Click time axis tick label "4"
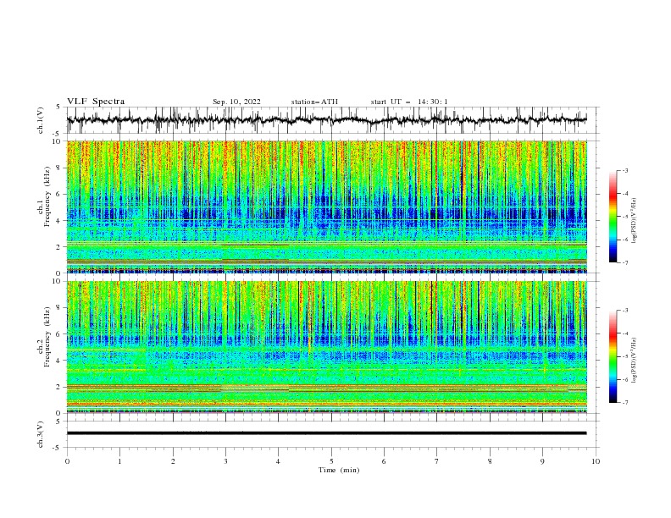 click(278, 461)
